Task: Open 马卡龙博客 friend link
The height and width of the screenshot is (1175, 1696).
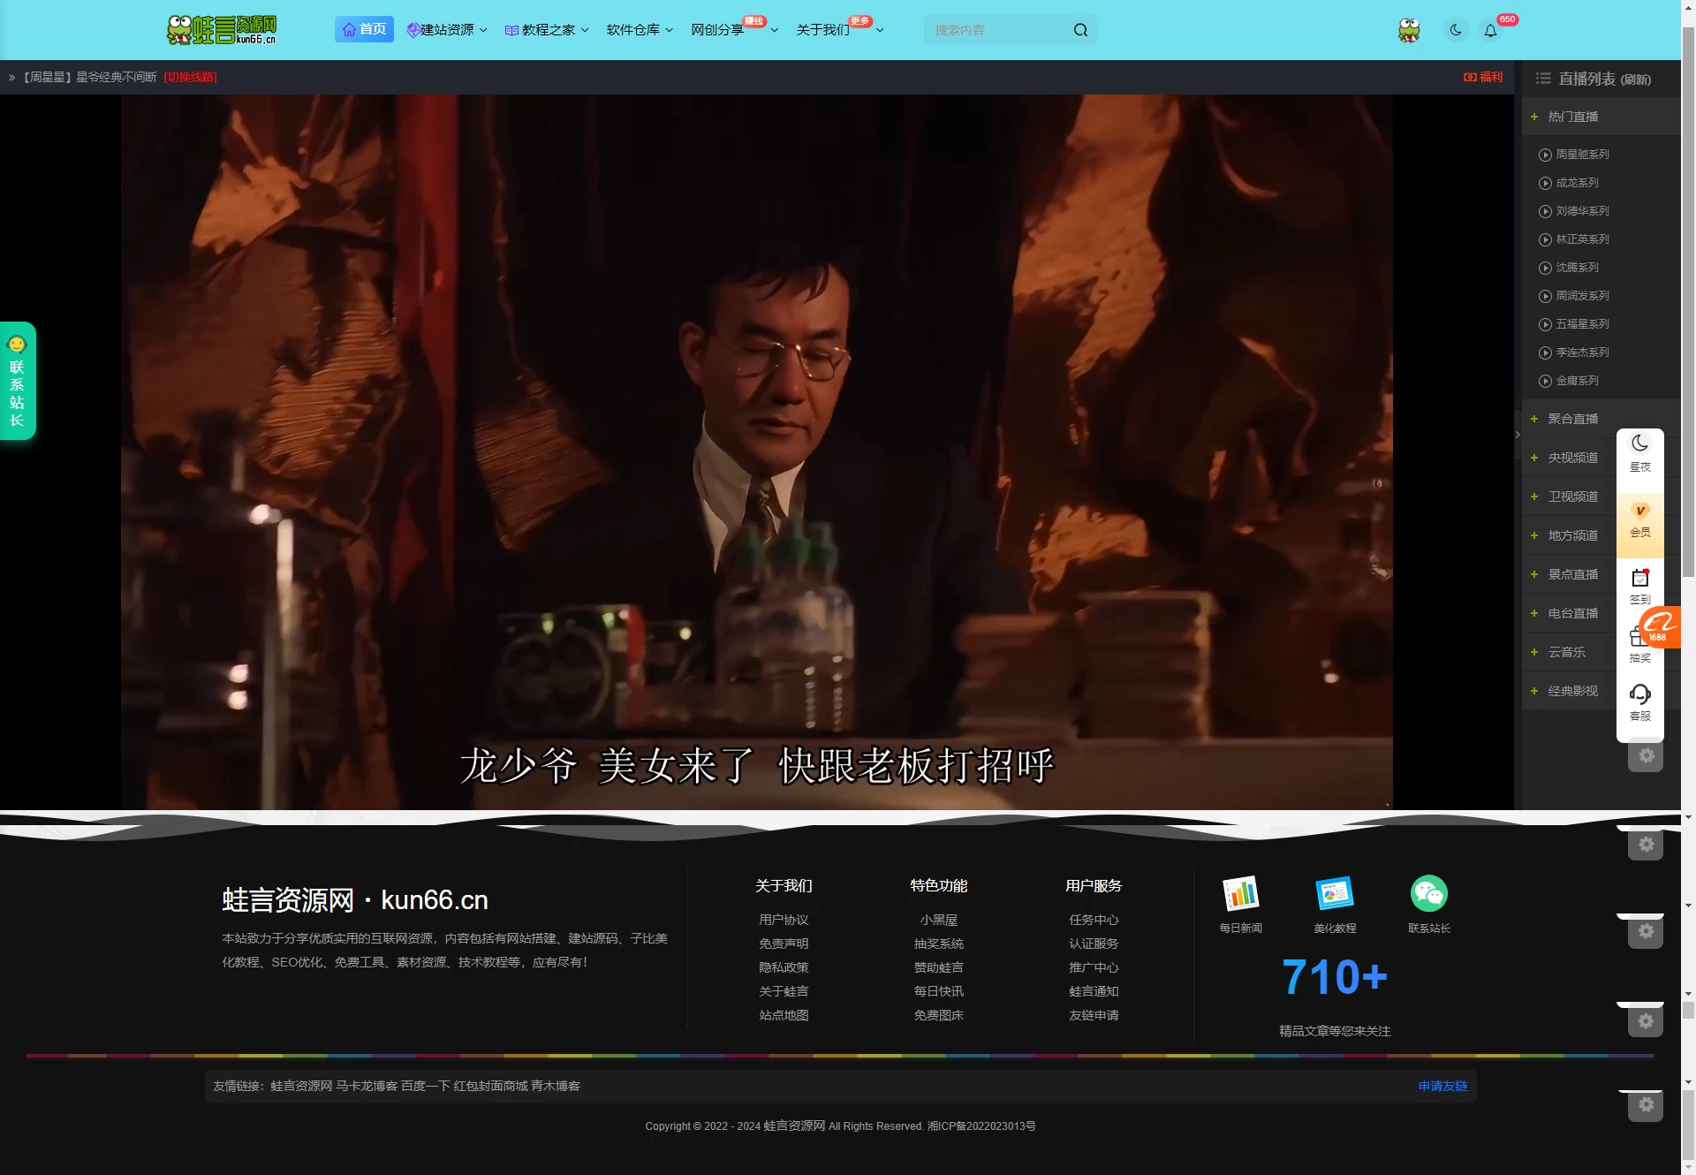Action: (367, 1086)
